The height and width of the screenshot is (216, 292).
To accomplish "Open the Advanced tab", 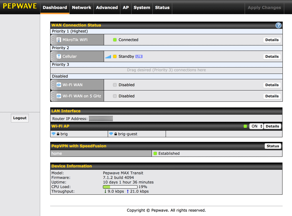I will [x=107, y=7].
